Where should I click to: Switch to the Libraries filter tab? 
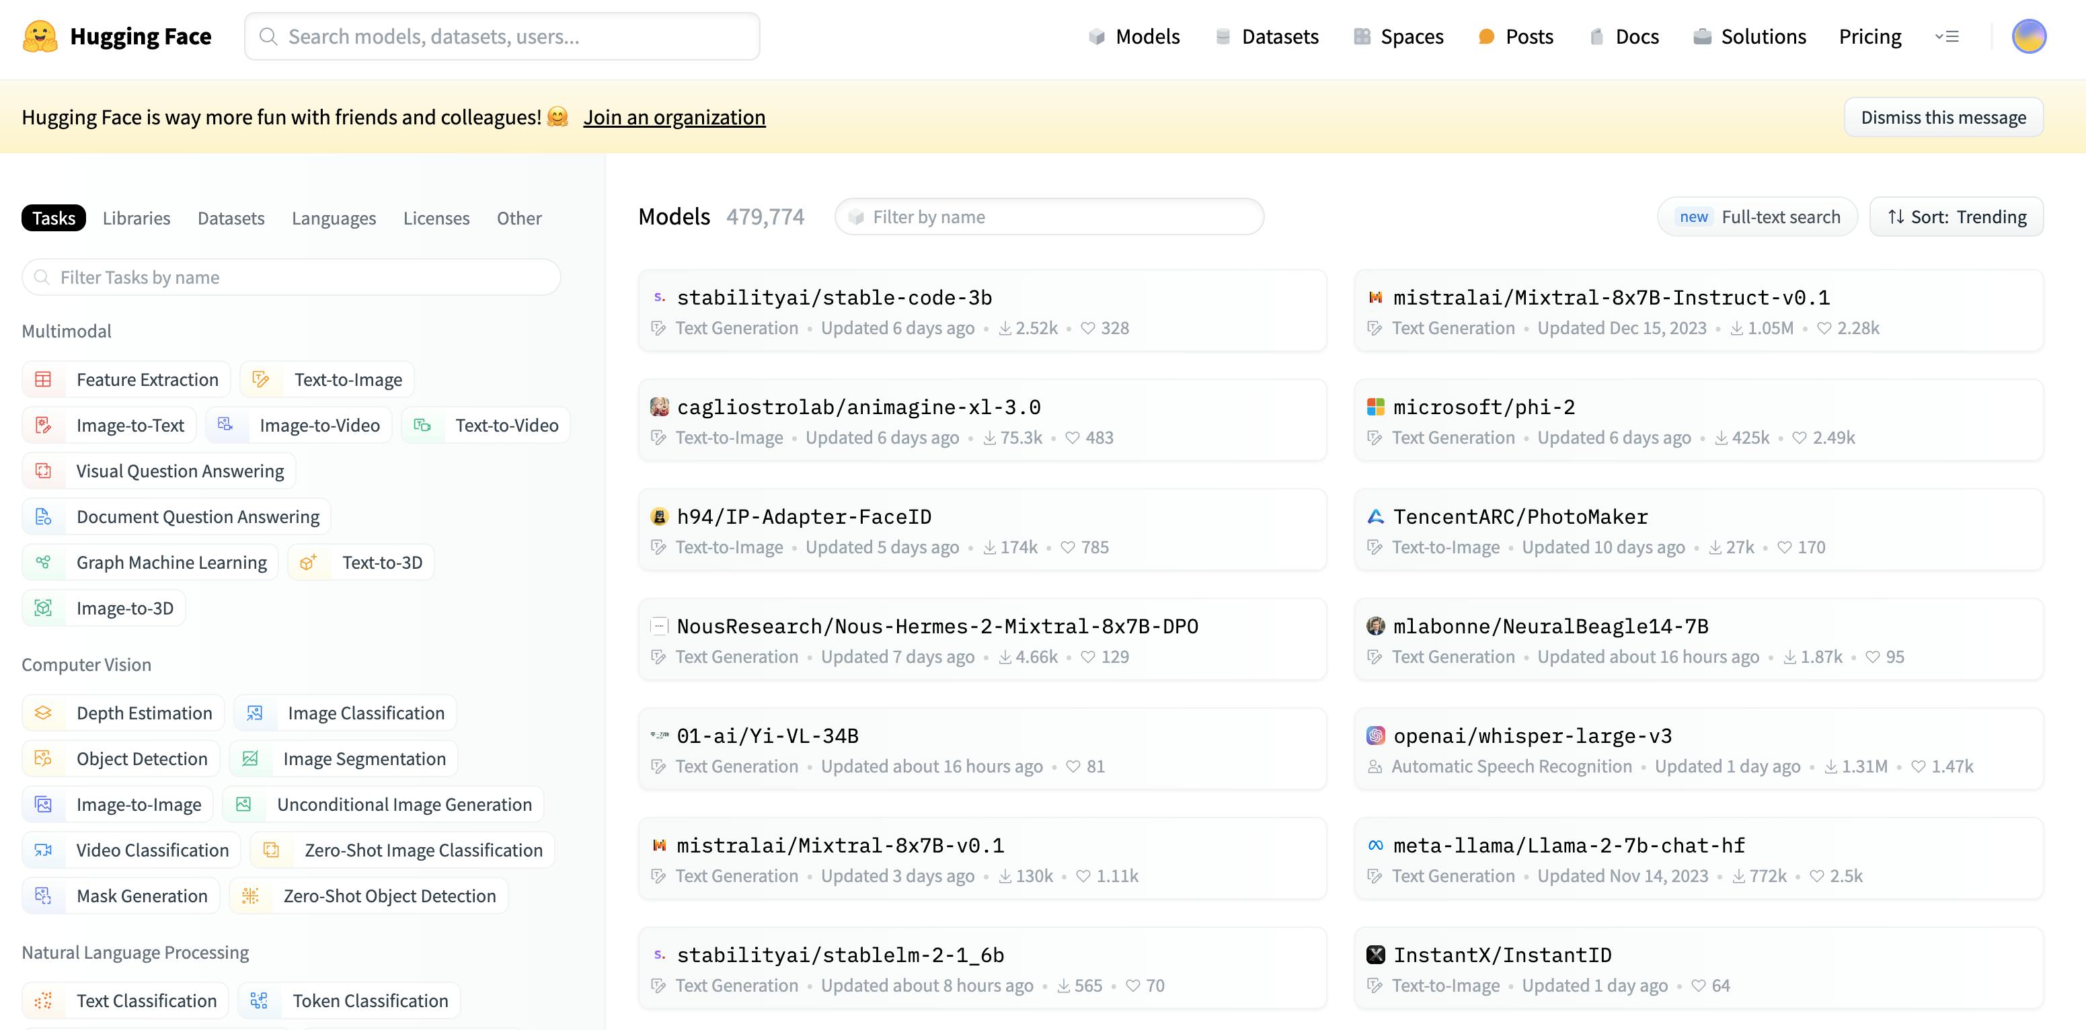[x=136, y=218]
